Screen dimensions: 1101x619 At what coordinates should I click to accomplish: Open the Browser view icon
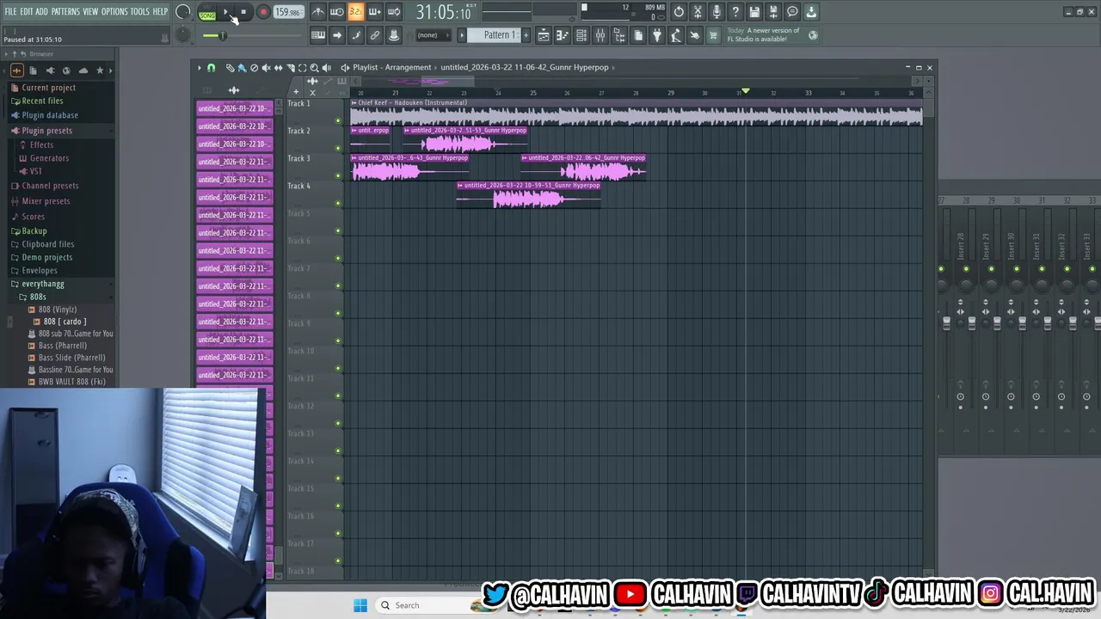coord(619,35)
